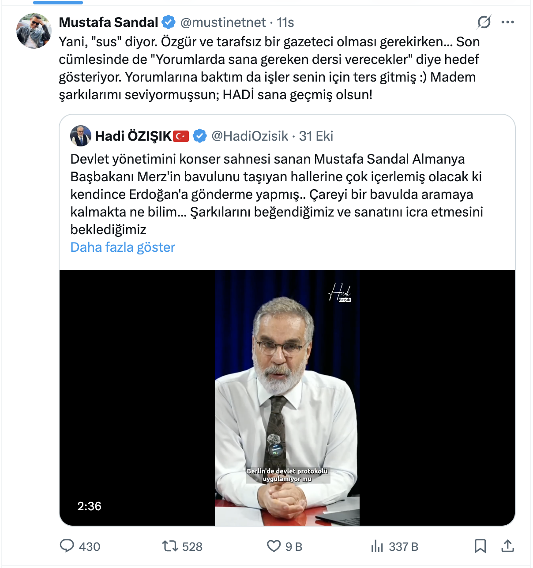Click the @HadiOzisik handle
This screenshot has width=533, height=568.
click(x=250, y=136)
